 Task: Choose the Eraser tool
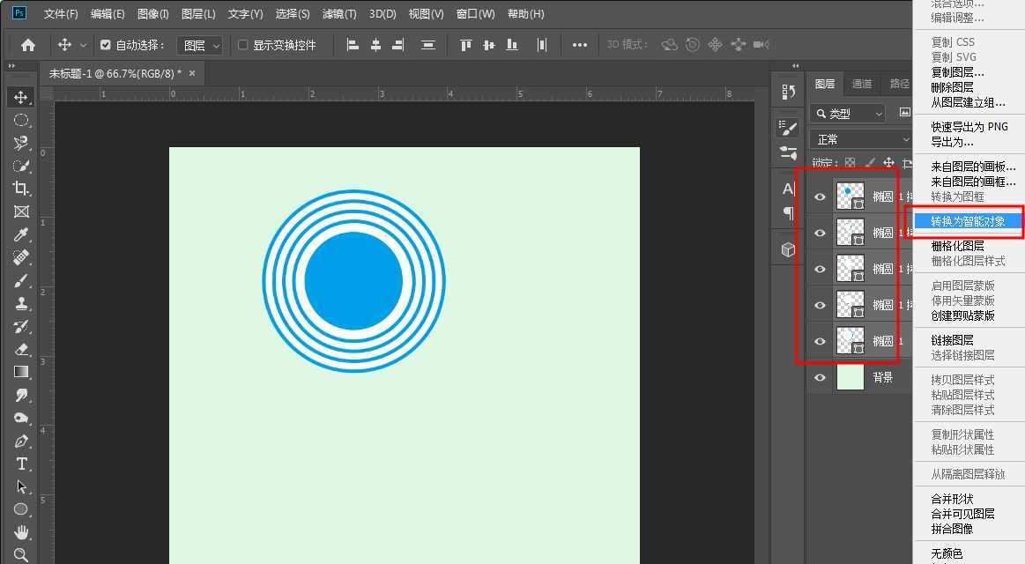click(x=21, y=349)
